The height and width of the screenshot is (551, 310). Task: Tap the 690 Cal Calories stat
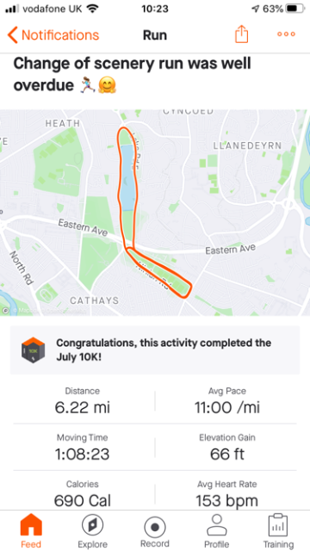[83, 494]
